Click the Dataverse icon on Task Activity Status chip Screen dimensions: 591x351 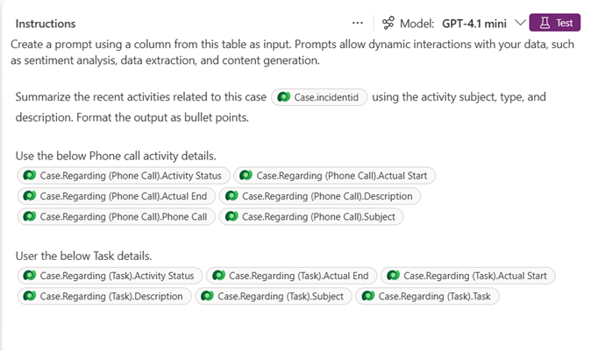(x=29, y=276)
